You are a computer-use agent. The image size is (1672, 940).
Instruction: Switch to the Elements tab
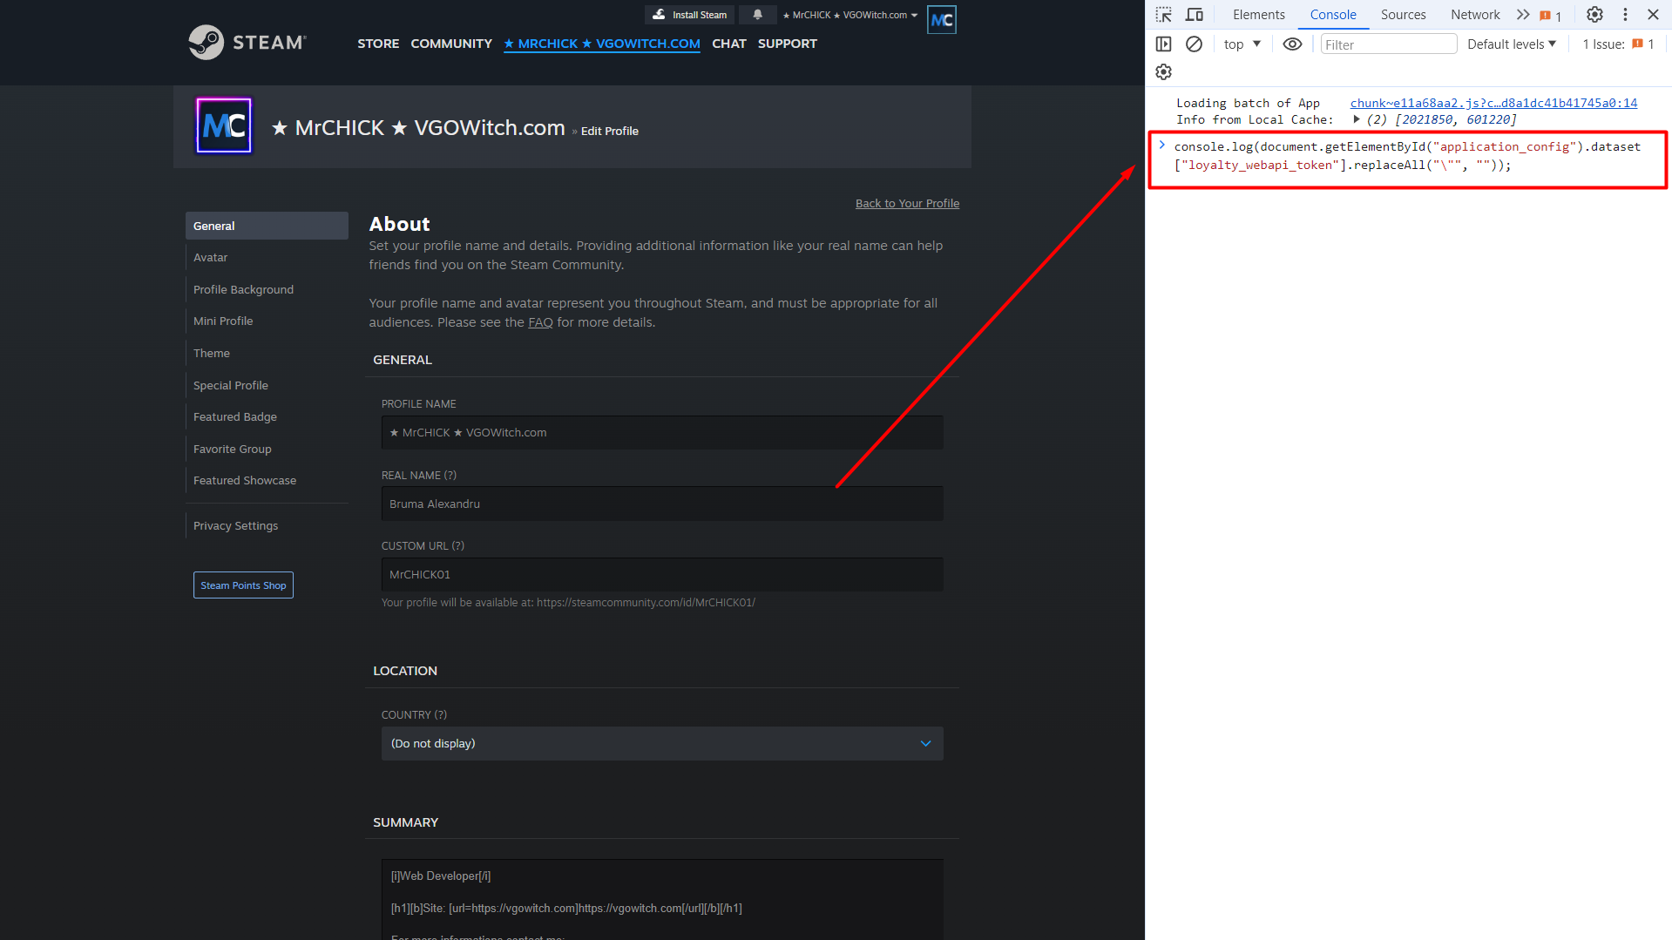1258,15
